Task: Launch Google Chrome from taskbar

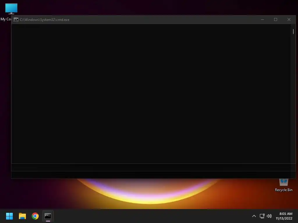Action: click(x=35, y=216)
